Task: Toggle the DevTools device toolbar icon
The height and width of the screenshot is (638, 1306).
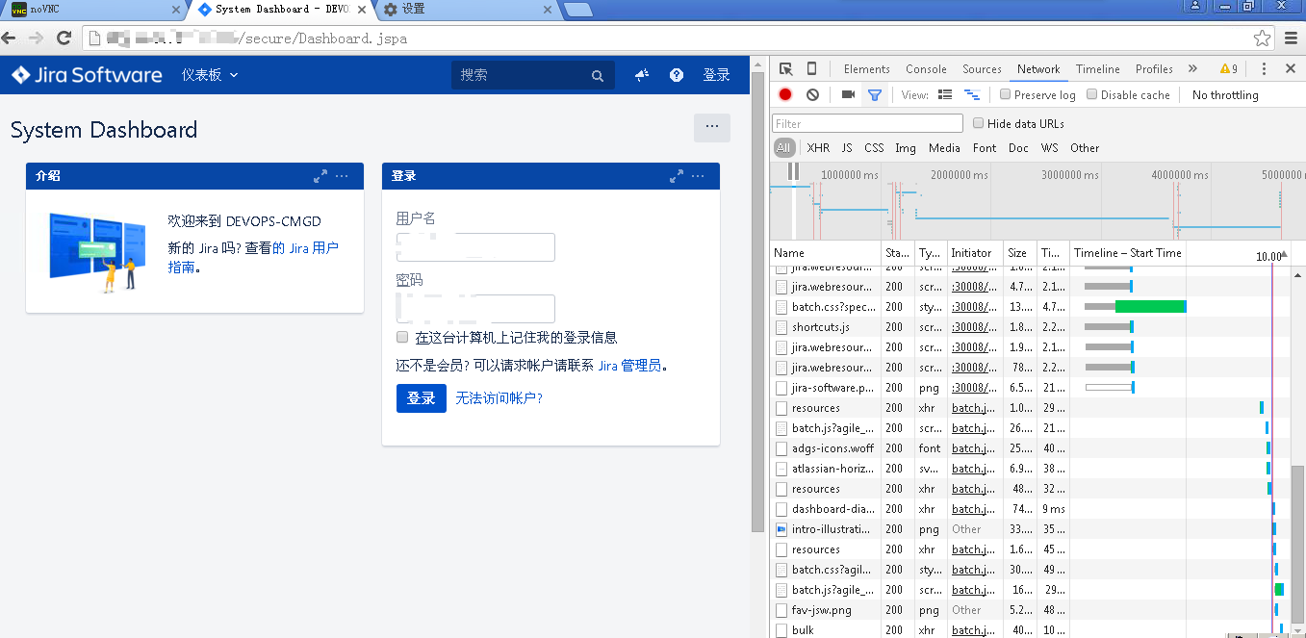Action: 811,69
